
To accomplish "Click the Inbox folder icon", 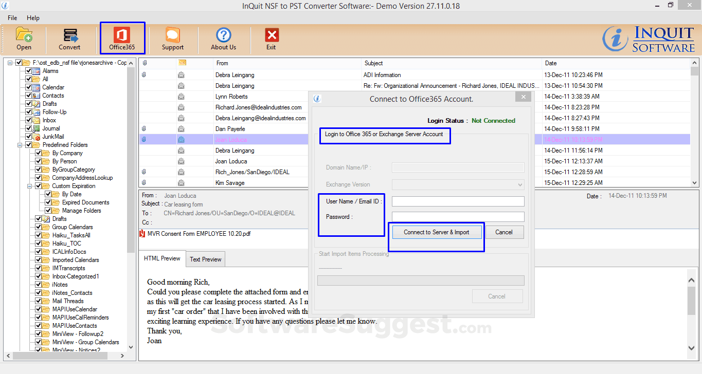I will pos(37,120).
